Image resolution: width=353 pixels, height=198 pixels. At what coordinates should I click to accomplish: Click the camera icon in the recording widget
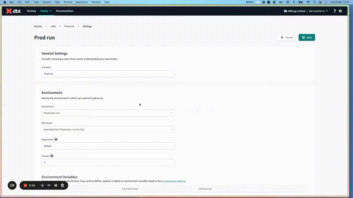[x=12, y=185]
